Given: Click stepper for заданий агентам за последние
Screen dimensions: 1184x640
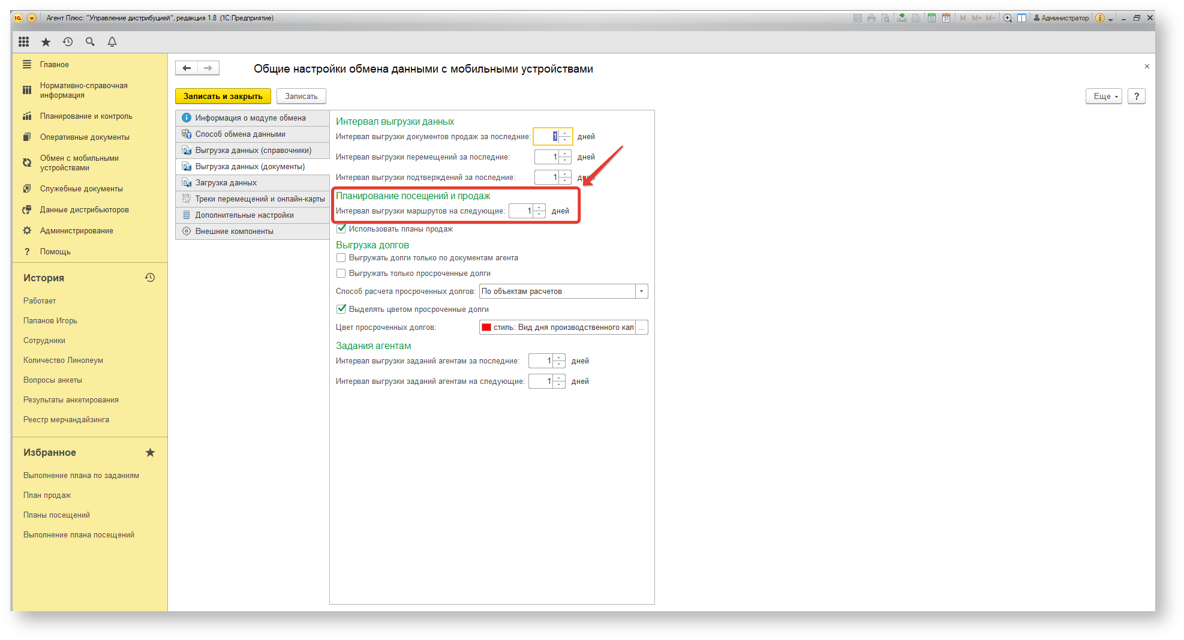Looking at the screenshot, I should pos(559,361).
